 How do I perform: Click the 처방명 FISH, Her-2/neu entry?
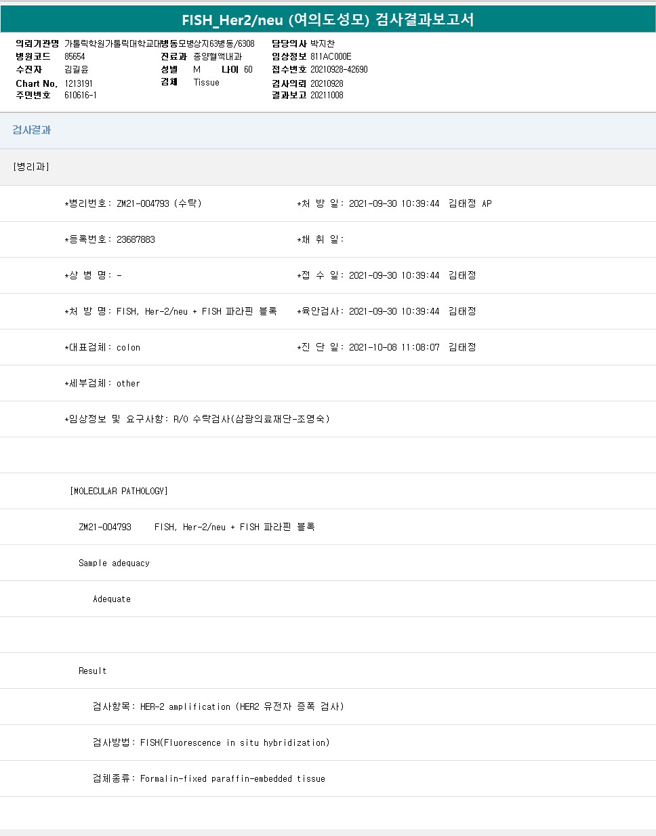(171, 311)
